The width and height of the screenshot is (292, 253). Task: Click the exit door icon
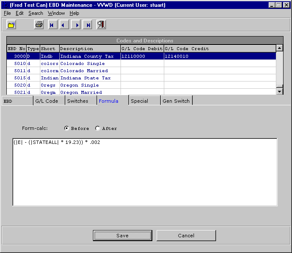pyautogui.click(x=101, y=25)
